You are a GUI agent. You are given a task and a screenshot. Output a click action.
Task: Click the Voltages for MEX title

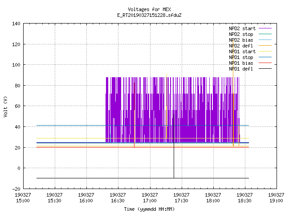pyautogui.click(x=149, y=9)
